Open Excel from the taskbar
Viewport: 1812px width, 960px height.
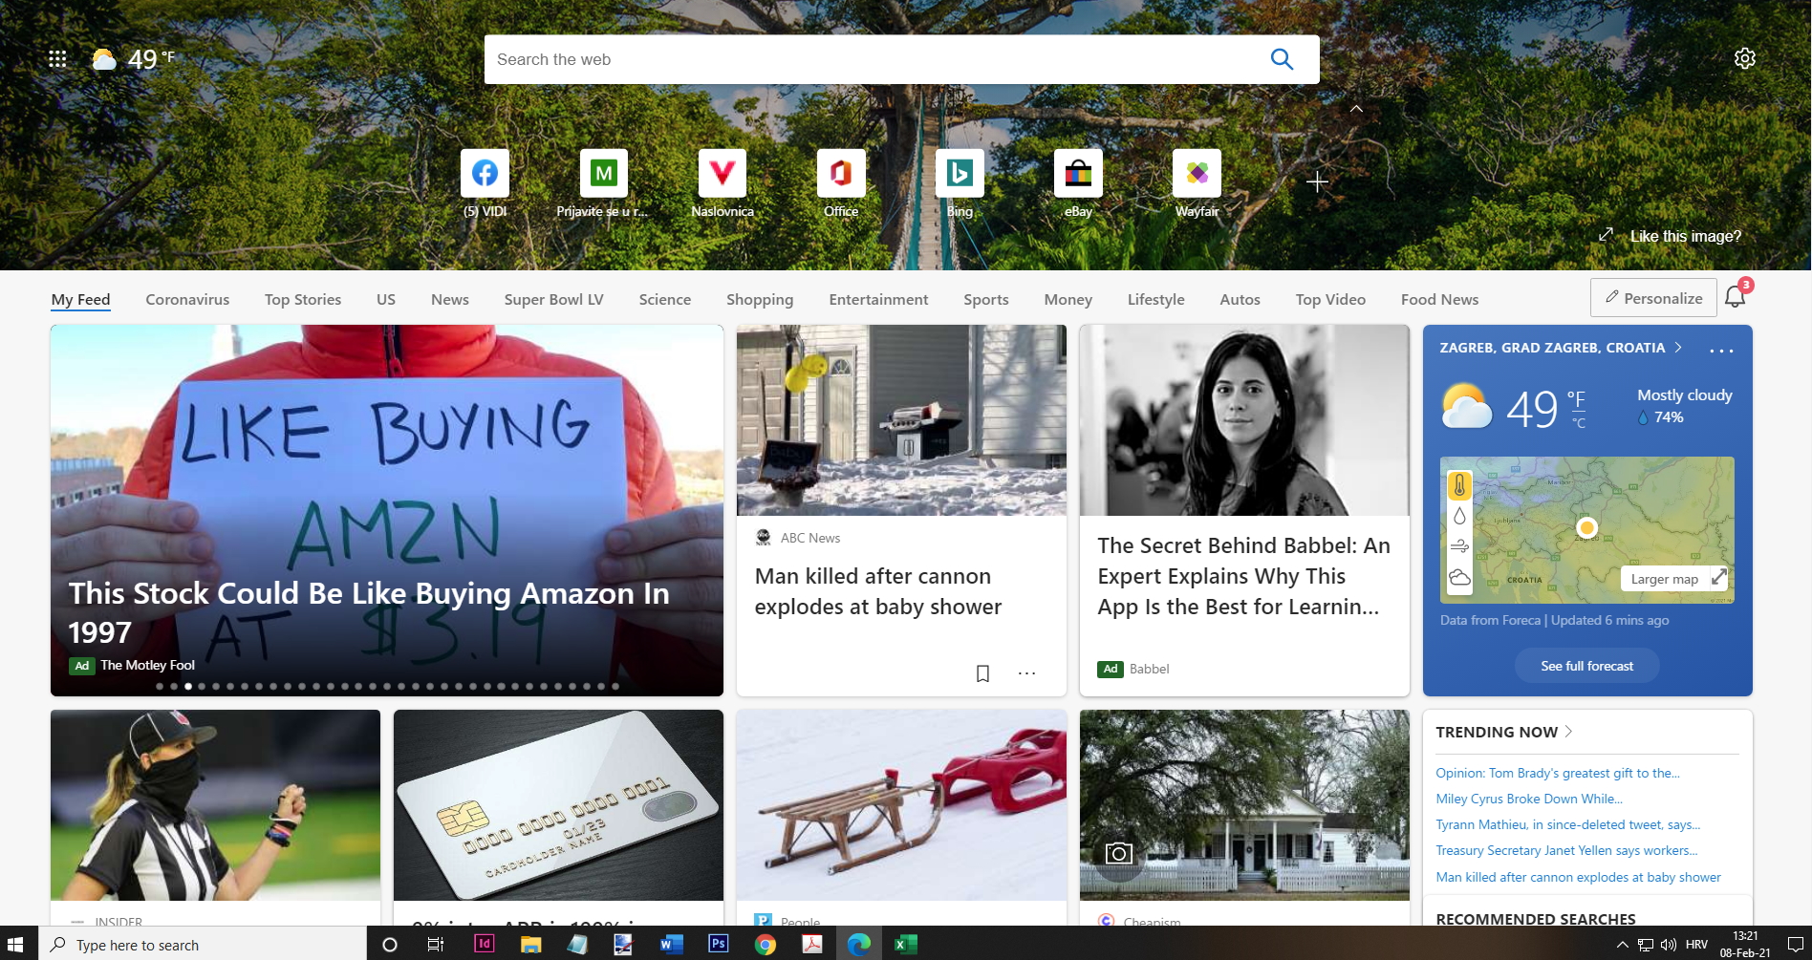point(904,944)
